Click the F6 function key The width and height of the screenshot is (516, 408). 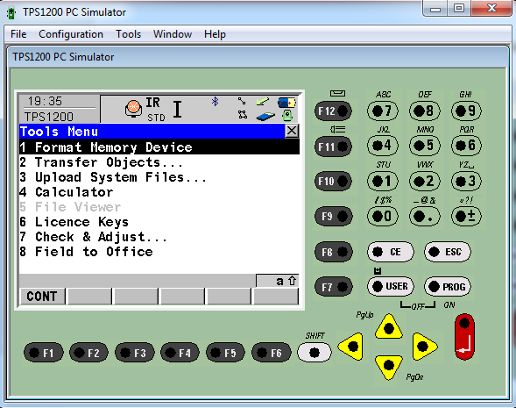click(272, 353)
